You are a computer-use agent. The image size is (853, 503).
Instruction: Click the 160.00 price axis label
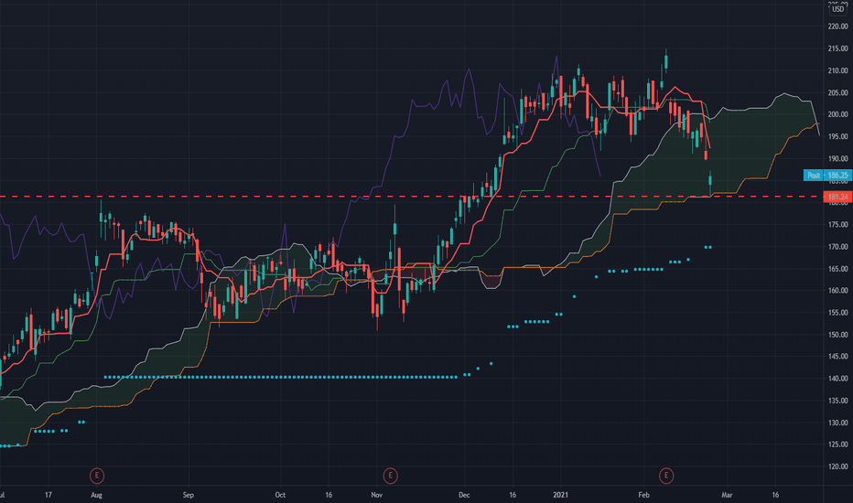pos(837,291)
